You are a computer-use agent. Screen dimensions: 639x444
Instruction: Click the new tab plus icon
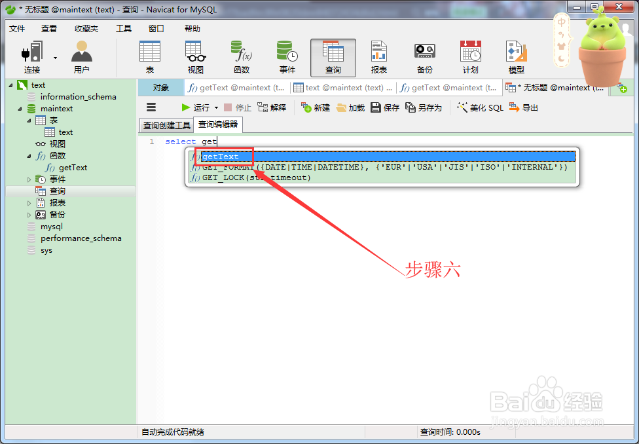click(x=621, y=88)
